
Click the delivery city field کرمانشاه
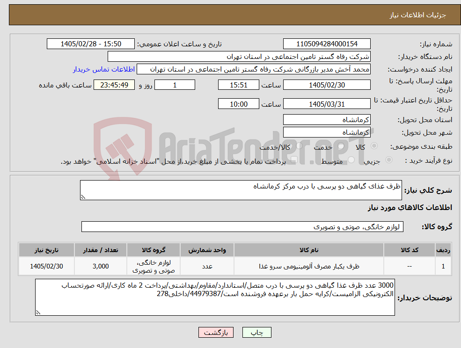[327, 132]
